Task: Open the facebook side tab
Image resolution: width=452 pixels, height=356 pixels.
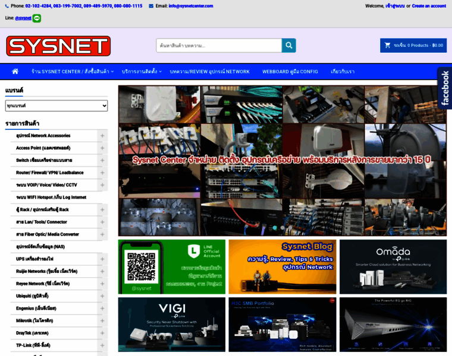Action: 445,88
